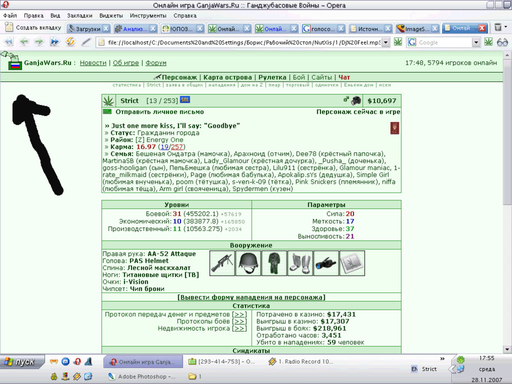Close the Источн... tab
This screenshot has height=384, width=512.
tap(388, 29)
